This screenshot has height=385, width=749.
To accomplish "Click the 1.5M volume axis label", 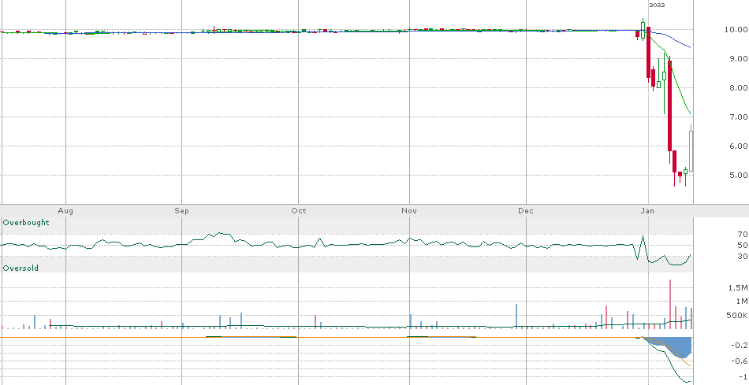I will click(x=740, y=287).
